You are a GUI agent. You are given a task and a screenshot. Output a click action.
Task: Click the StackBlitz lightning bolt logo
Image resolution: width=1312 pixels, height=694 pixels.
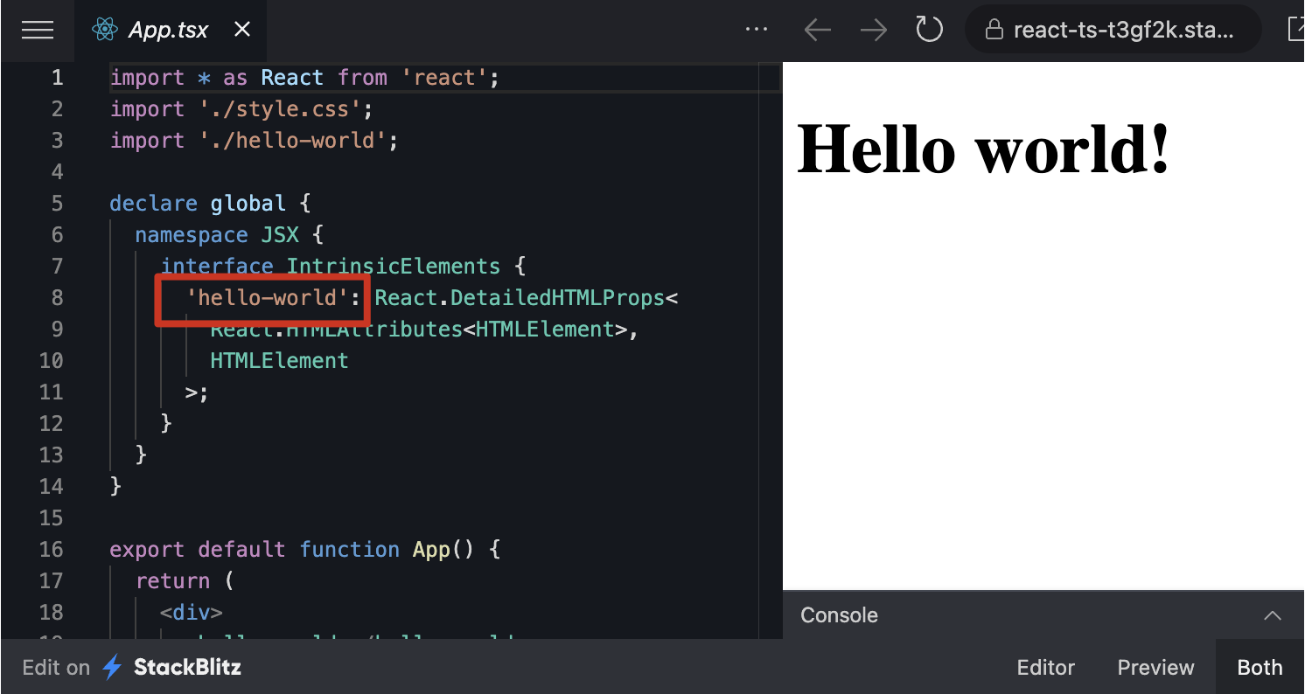point(112,668)
